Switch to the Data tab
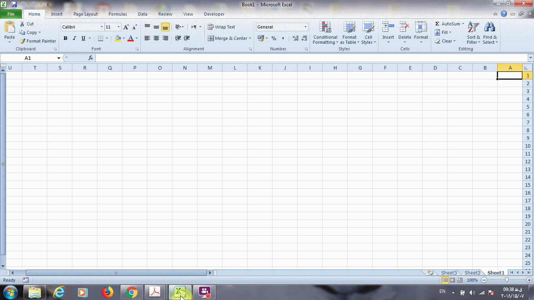This screenshot has height=300, width=534. pyautogui.click(x=143, y=14)
